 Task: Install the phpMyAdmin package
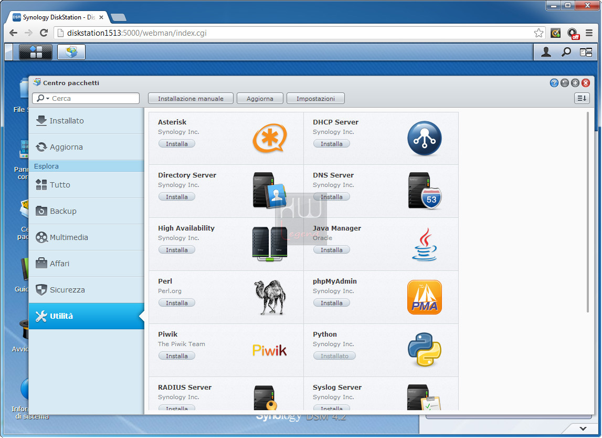[331, 303]
